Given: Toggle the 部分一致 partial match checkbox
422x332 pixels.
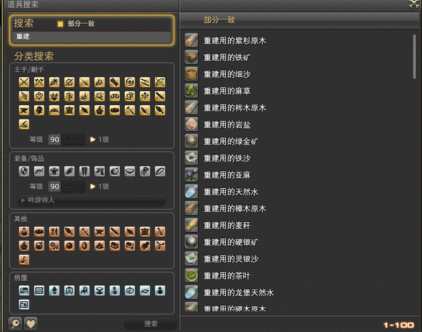Looking at the screenshot, I should pos(60,24).
